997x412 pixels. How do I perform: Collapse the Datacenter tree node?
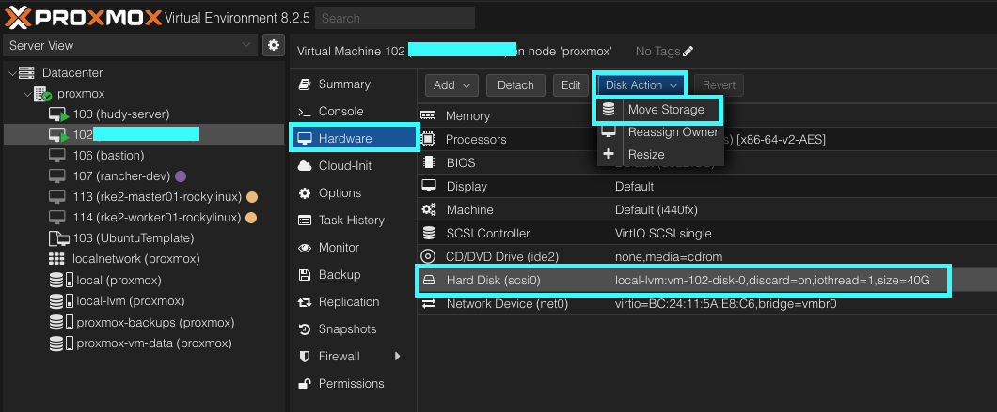pos(10,73)
